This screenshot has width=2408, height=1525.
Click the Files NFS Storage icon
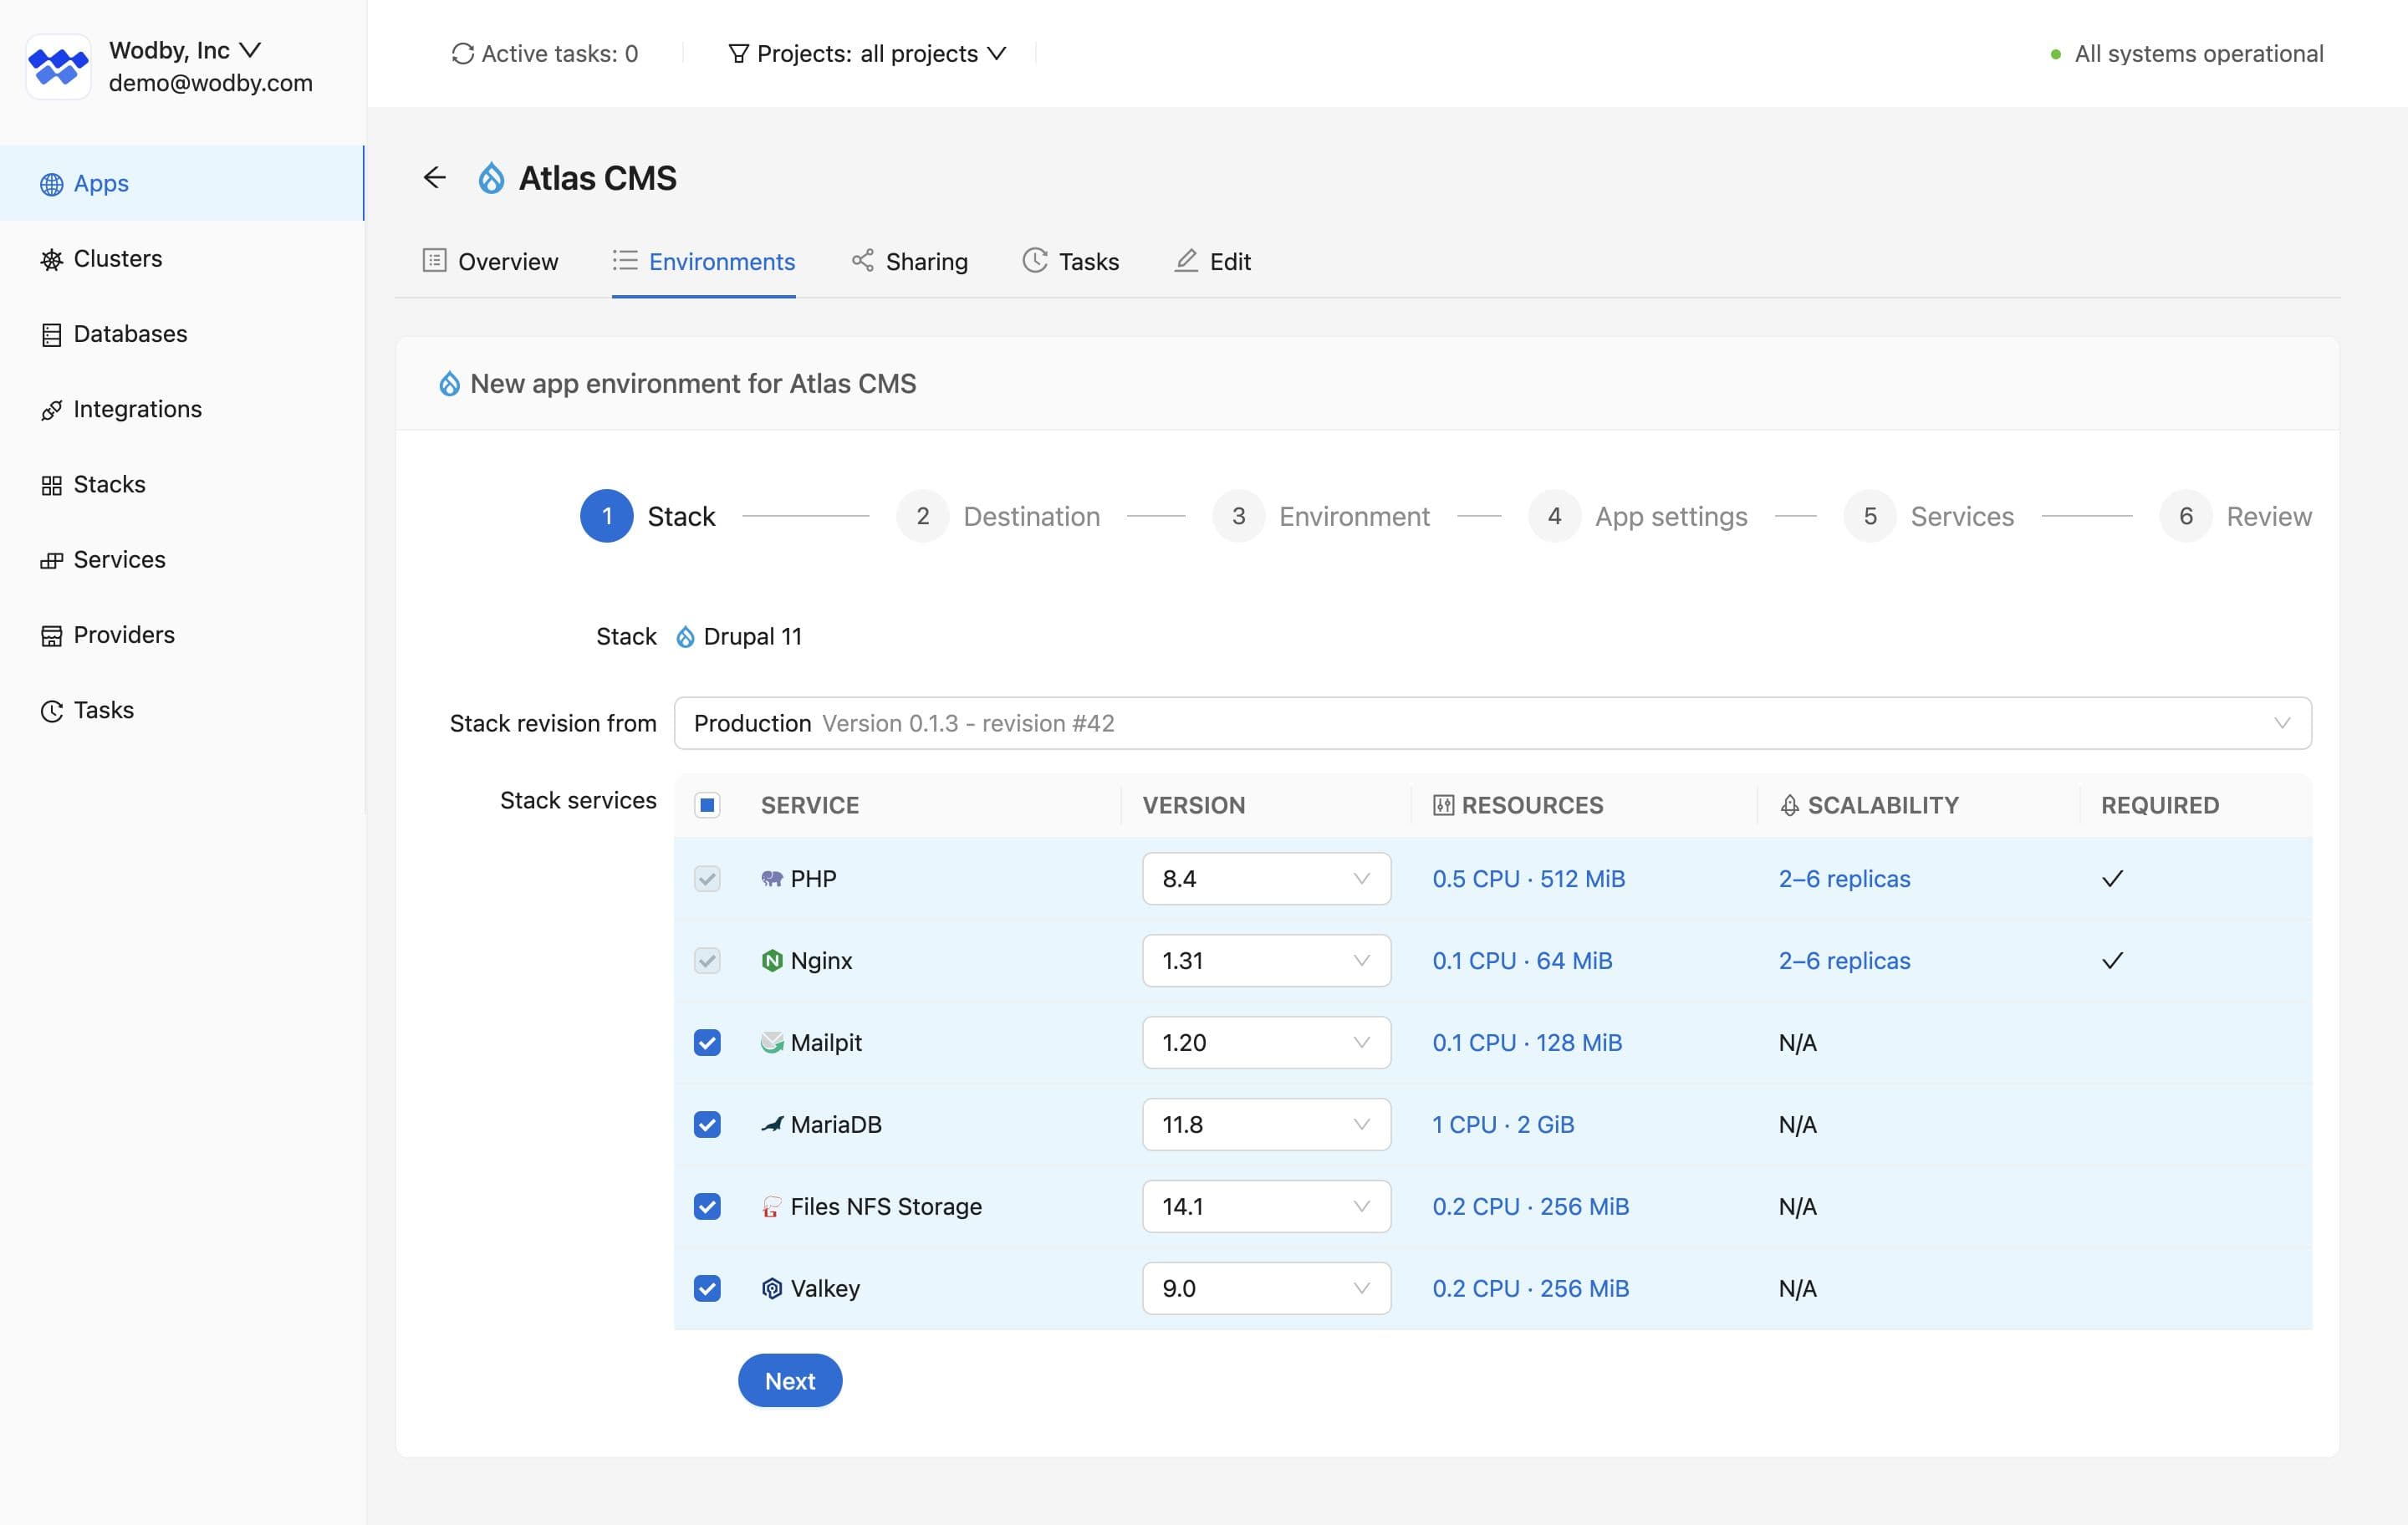pyautogui.click(x=772, y=1206)
